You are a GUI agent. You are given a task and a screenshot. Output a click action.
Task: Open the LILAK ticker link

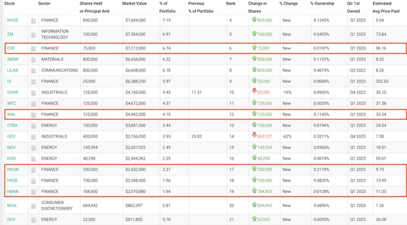click(13, 70)
